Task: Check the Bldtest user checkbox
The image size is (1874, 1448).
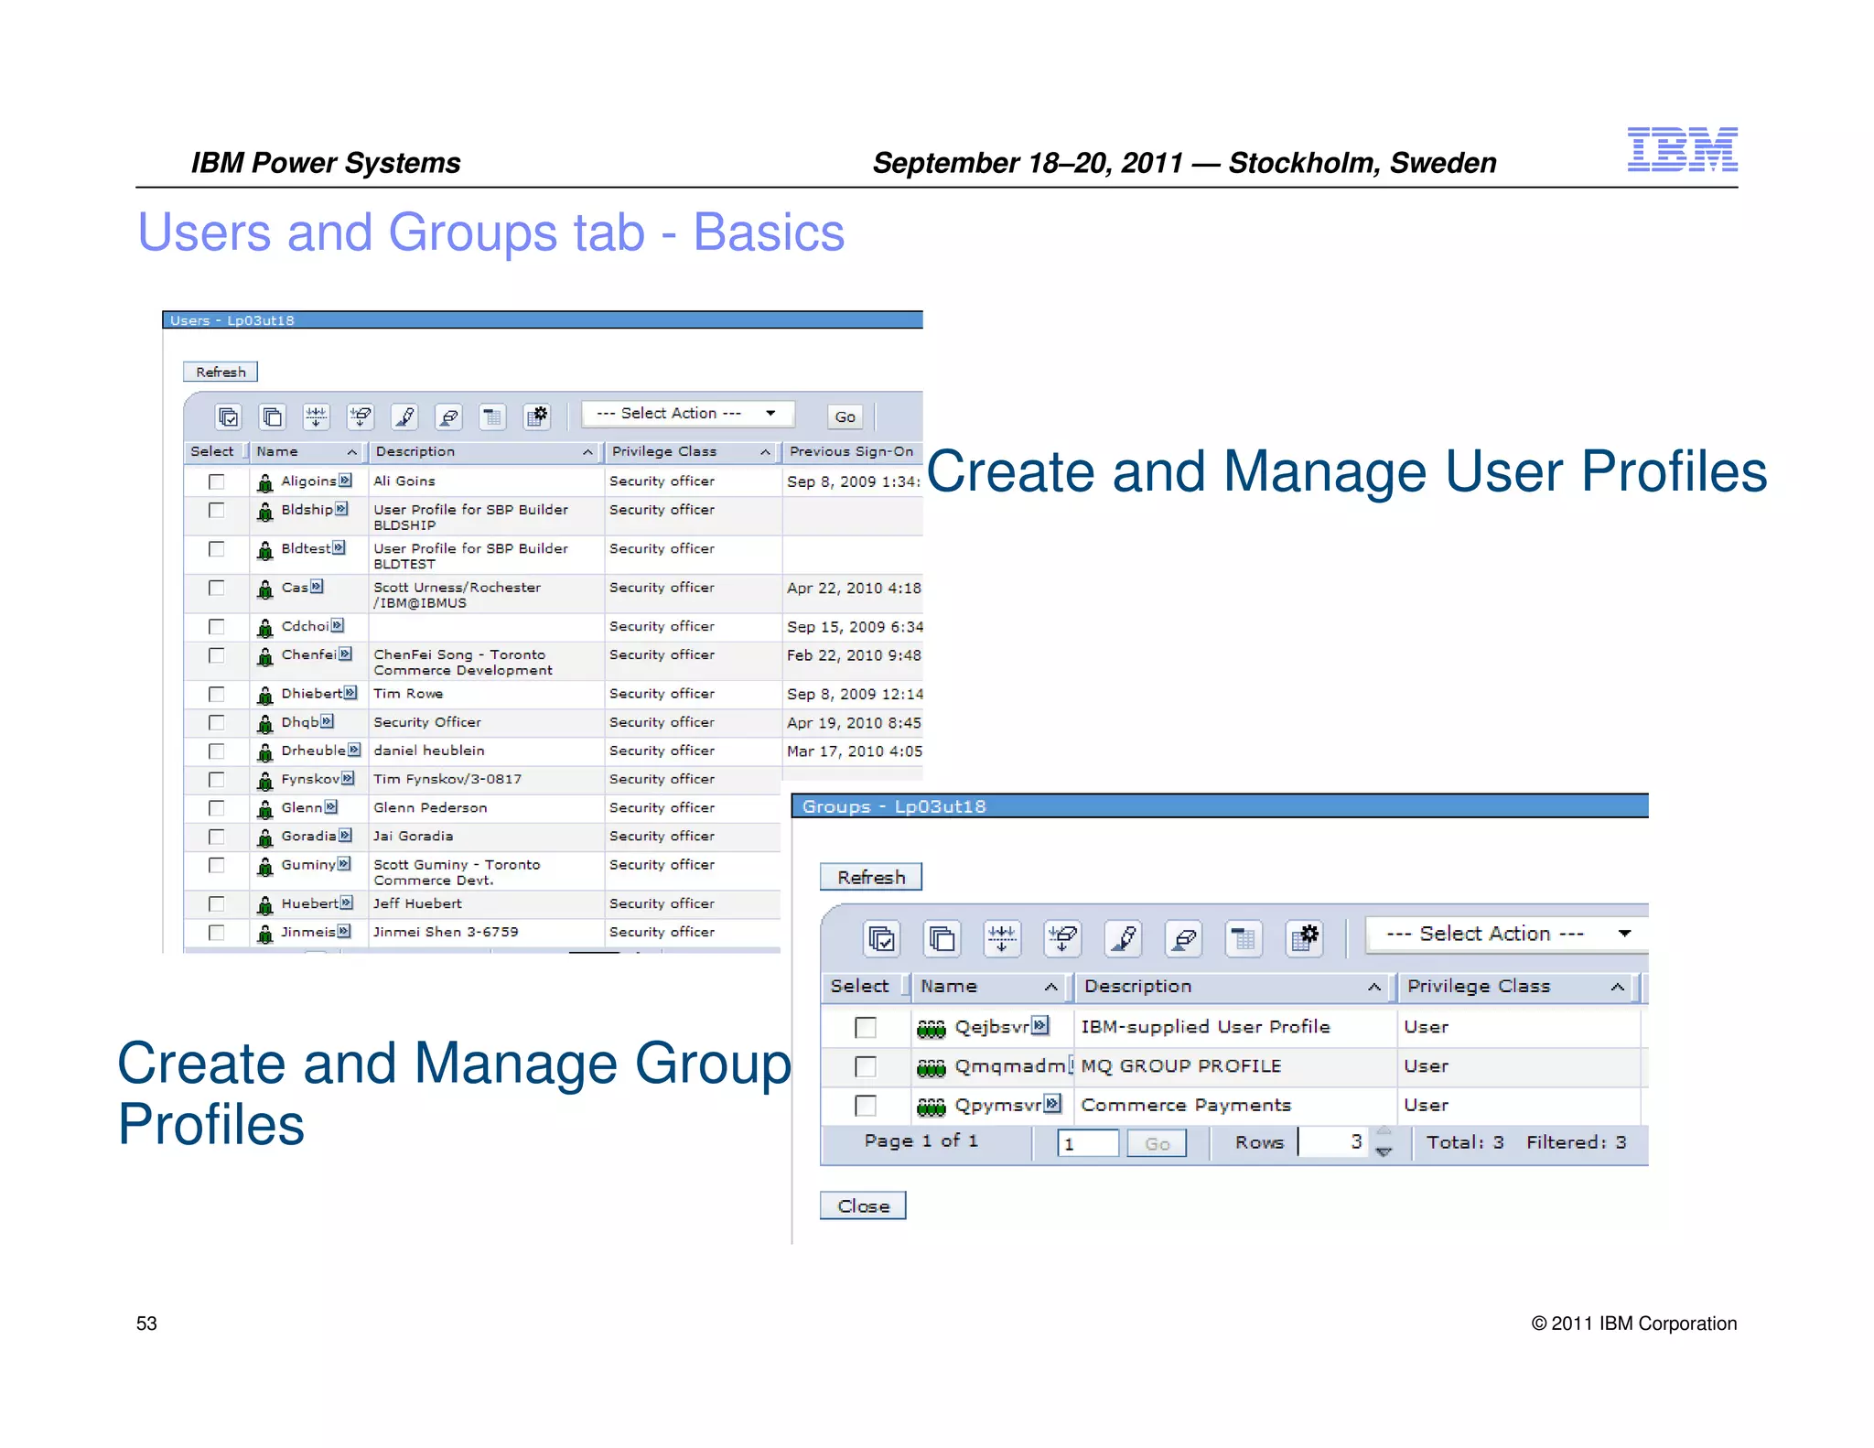Action: (x=217, y=549)
